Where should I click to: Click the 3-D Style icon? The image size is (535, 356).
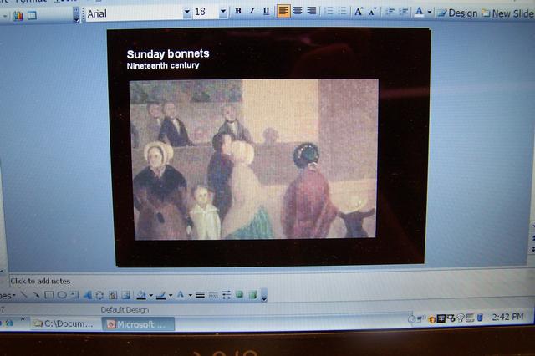[252, 295]
